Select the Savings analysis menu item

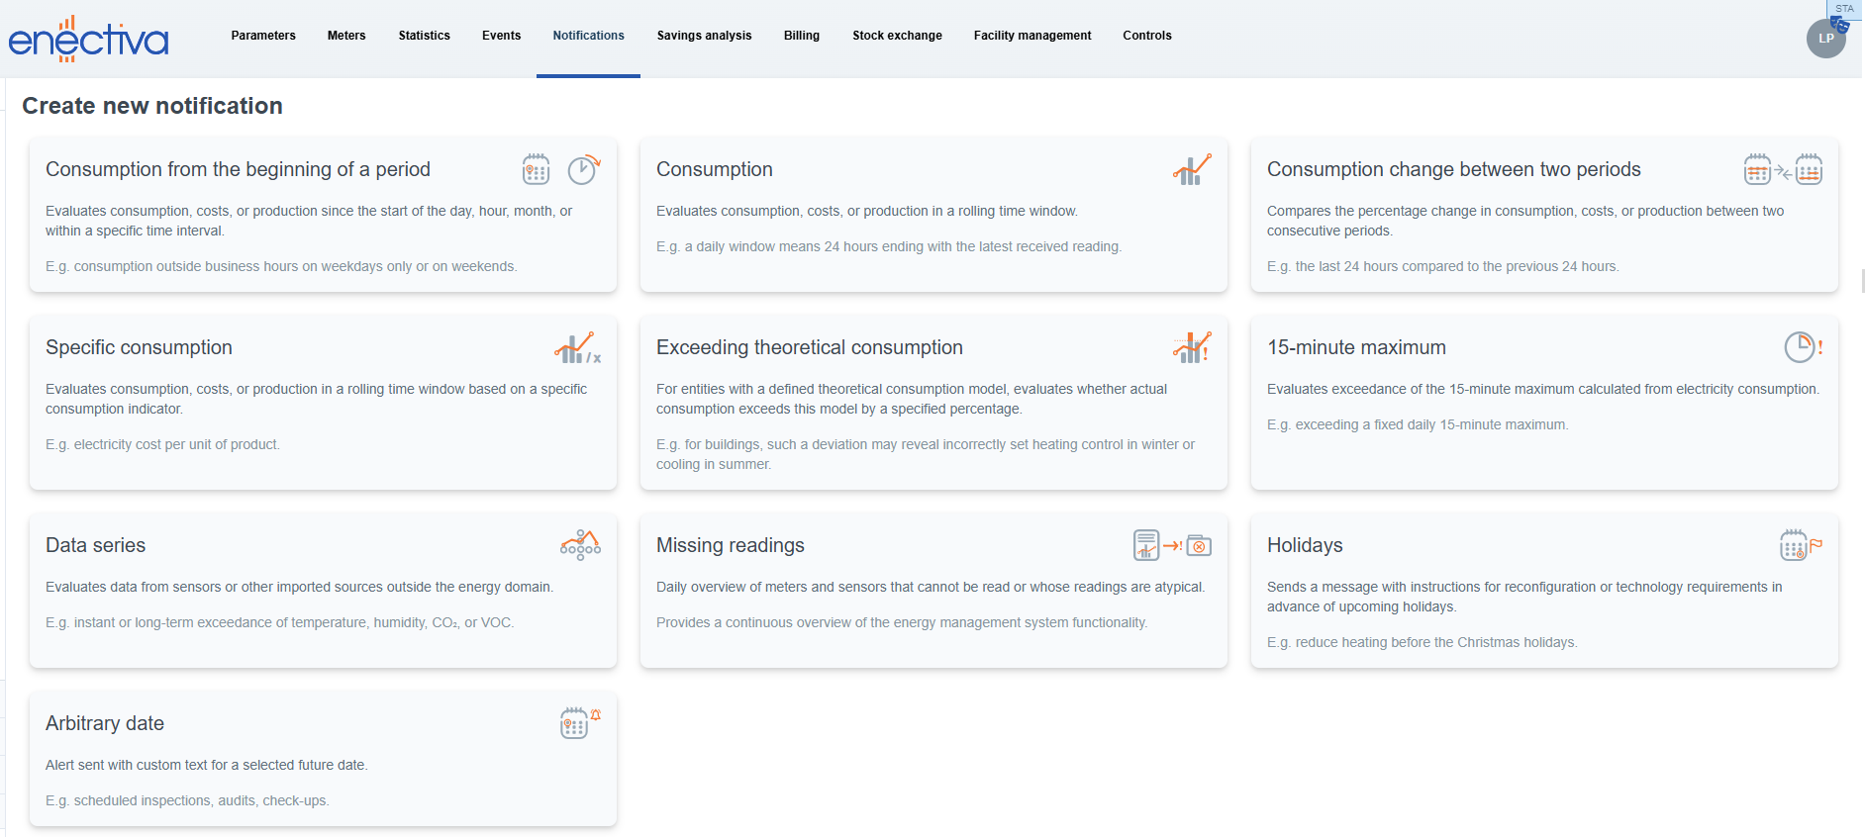pos(704,36)
